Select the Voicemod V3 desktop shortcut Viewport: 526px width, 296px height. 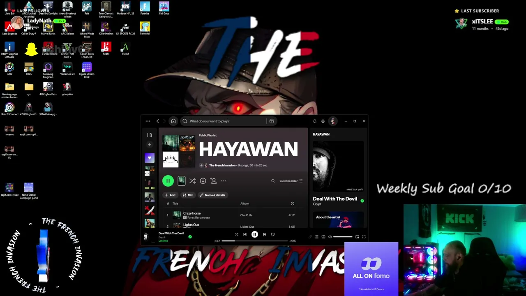pyautogui.click(x=67, y=69)
